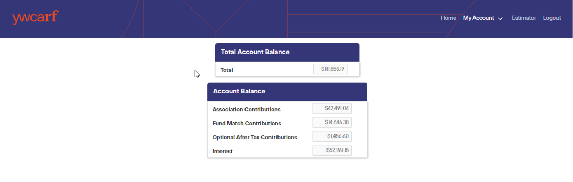Click the Interest amount field
573x182 pixels.
pyautogui.click(x=332, y=150)
